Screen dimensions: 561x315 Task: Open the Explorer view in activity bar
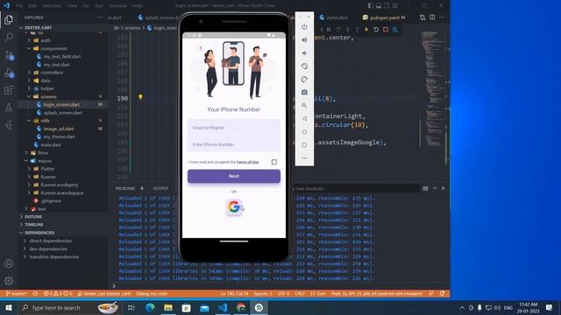point(9,19)
